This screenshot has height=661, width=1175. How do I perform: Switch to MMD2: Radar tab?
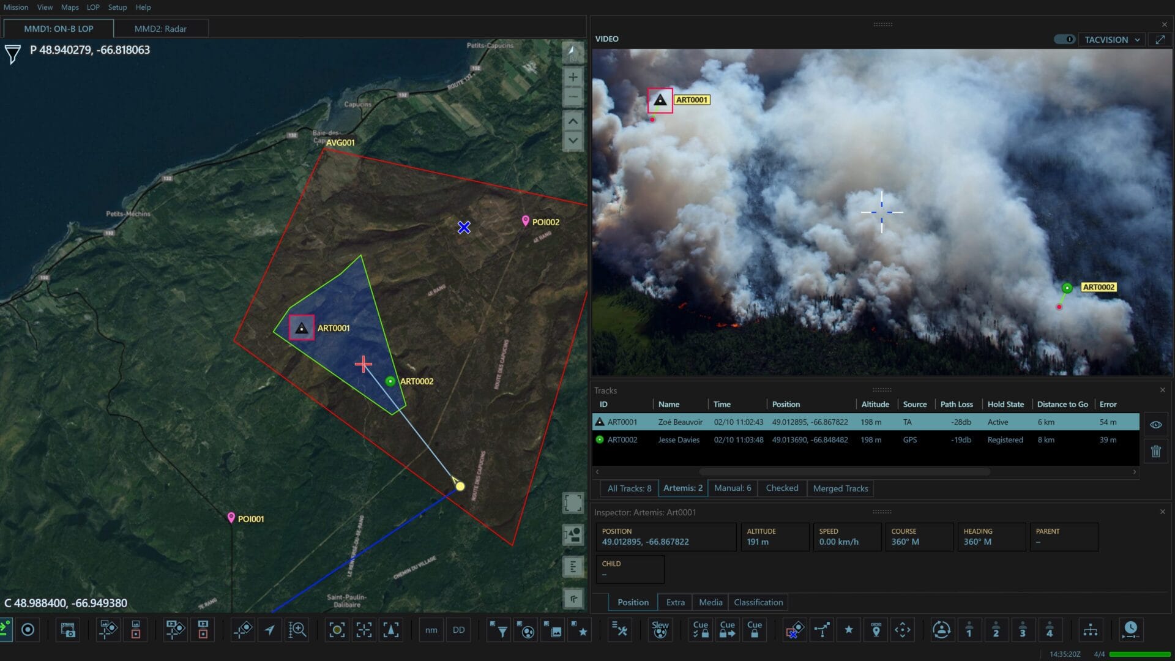[160, 29]
